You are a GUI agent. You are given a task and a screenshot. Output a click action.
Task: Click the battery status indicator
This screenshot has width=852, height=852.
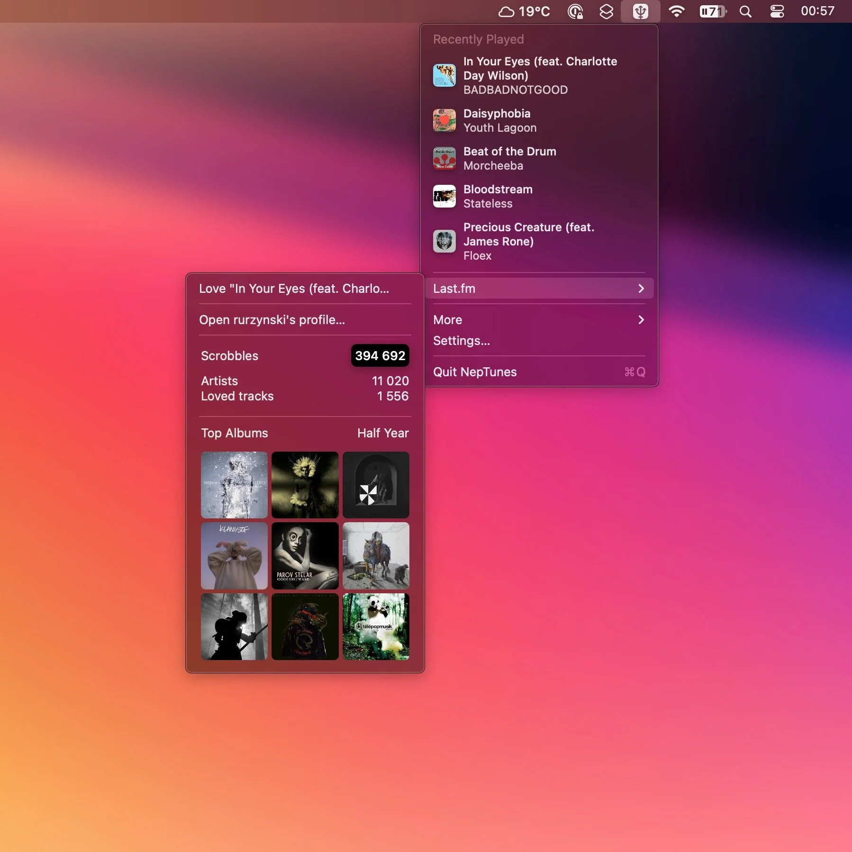pos(713,11)
